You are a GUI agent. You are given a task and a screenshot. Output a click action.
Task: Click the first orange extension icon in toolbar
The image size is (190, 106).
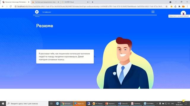click(171, 6)
